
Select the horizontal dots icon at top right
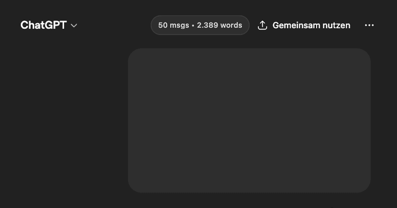point(369,25)
